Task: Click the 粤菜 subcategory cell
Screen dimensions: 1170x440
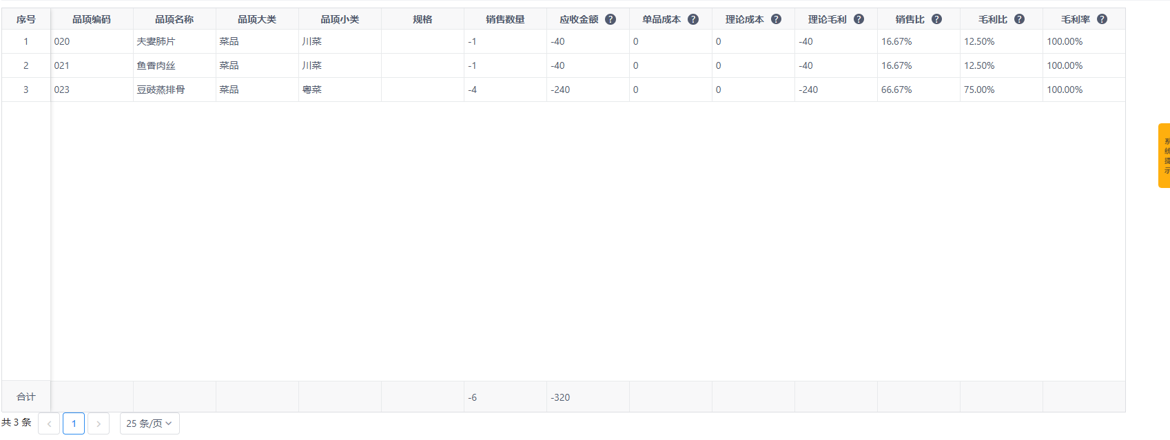Action: pyautogui.click(x=312, y=90)
